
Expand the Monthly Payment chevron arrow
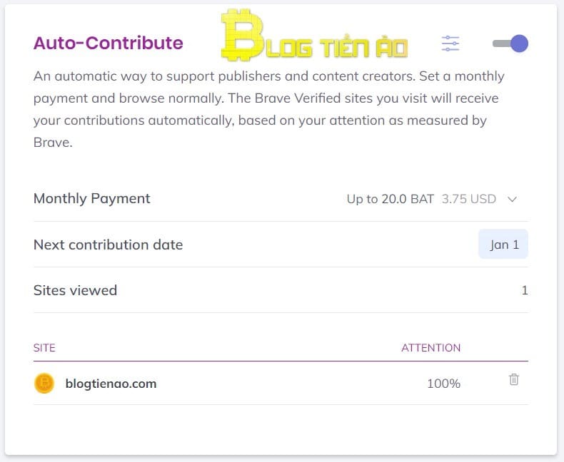coord(512,200)
